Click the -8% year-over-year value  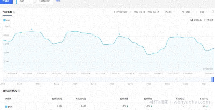[x=124, y=106]
